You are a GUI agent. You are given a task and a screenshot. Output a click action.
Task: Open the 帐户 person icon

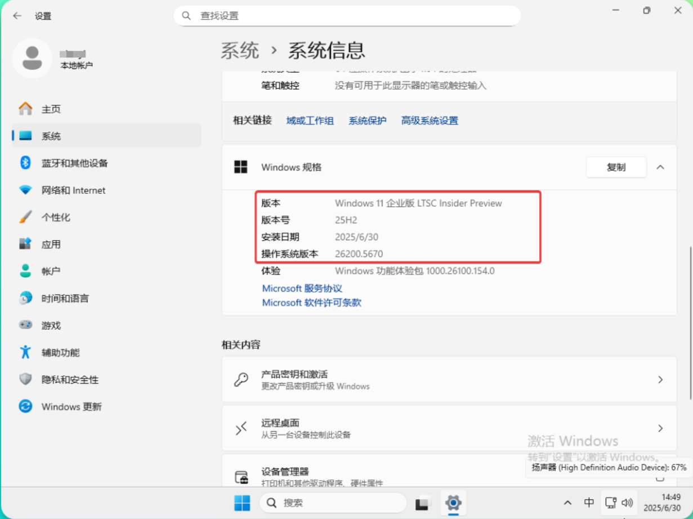(25, 271)
